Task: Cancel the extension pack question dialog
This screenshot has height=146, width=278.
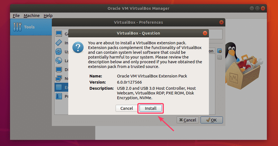Action: [126, 108]
